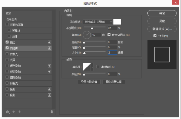
Task: Enable the 内发光 checkbox
Action: coord(7,54)
